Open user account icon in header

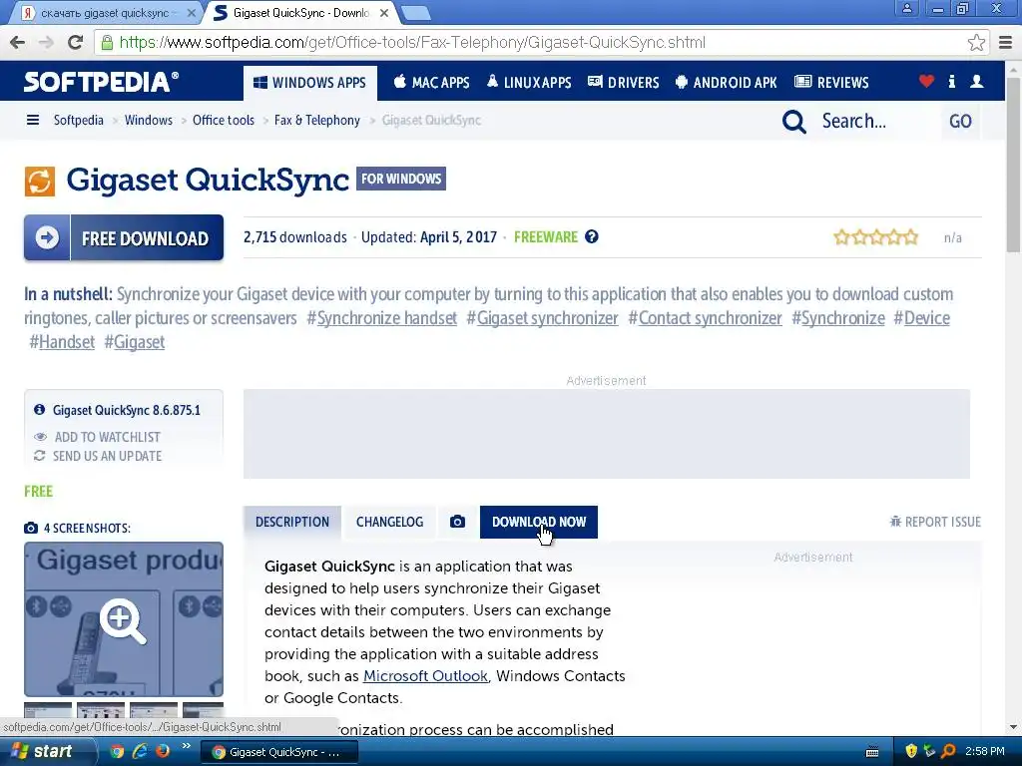tap(976, 82)
